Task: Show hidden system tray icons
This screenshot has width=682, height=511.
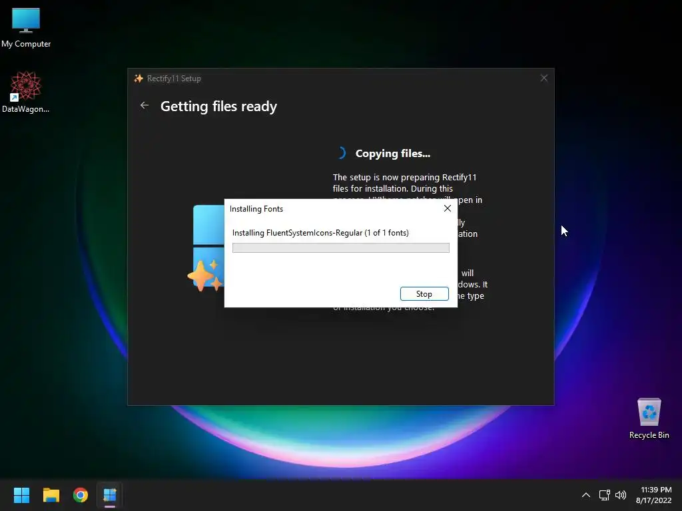Action: click(x=586, y=495)
